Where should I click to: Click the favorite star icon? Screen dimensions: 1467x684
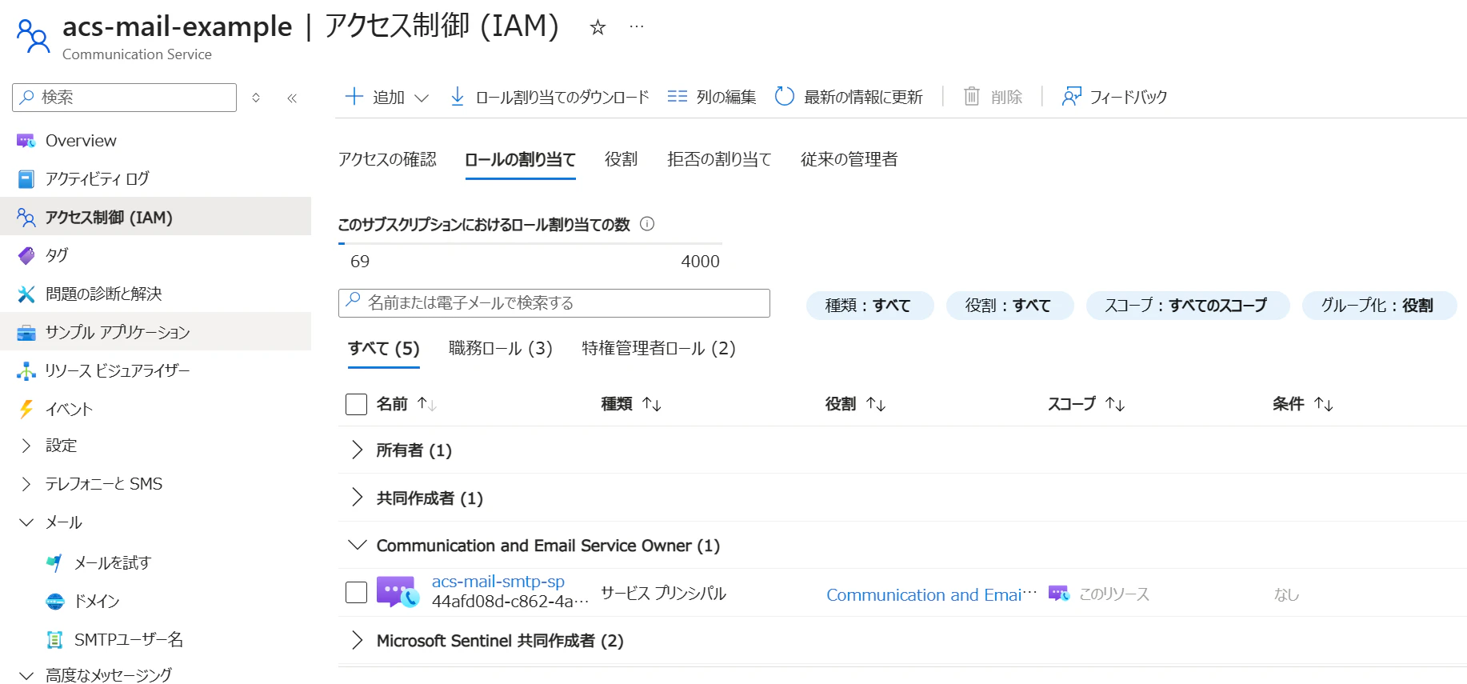598,28
